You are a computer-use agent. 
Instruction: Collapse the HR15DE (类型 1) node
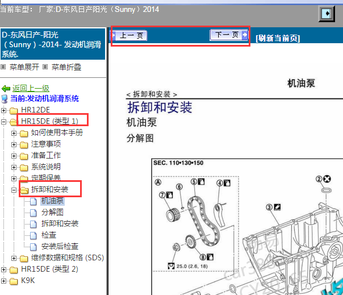[x=3, y=122]
